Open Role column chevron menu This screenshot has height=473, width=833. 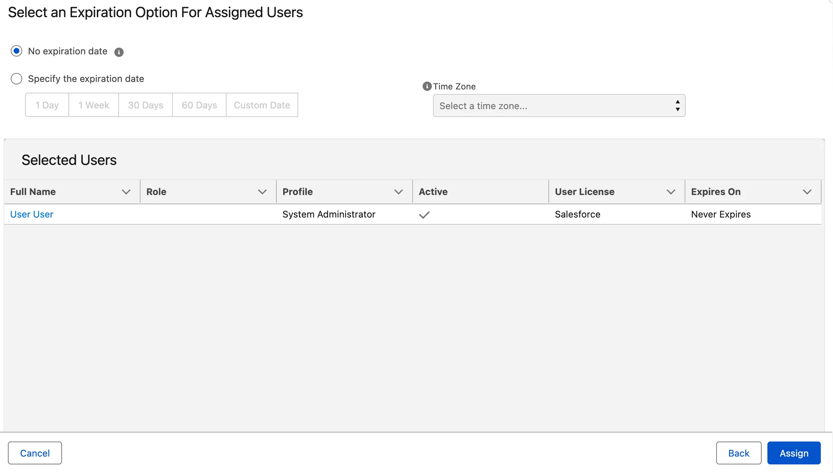click(262, 192)
